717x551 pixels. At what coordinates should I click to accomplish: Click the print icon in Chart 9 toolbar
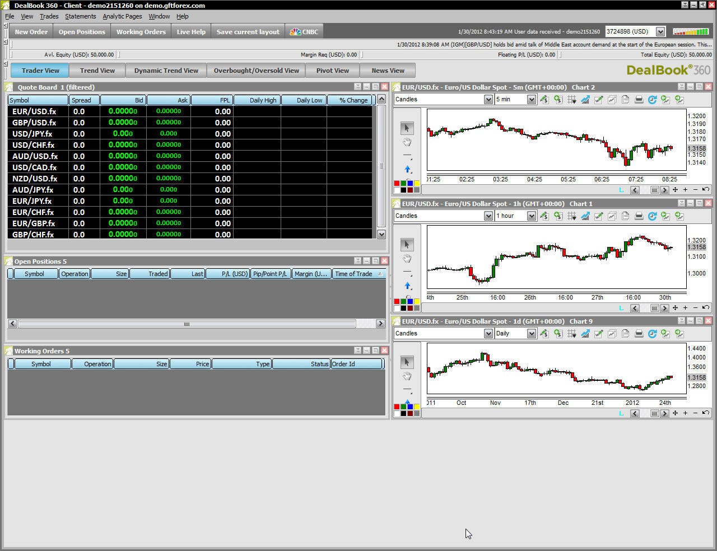[x=639, y=334]
